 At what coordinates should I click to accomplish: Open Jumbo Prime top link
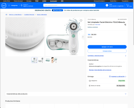pyautogui.click(x=6, y=1)
